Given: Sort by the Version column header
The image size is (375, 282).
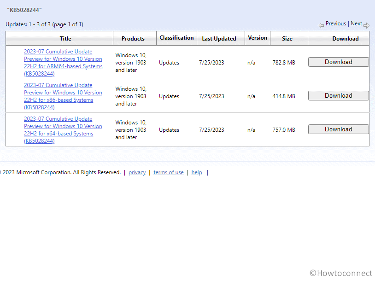Looking at the screenshot, I should coord(258,38).
